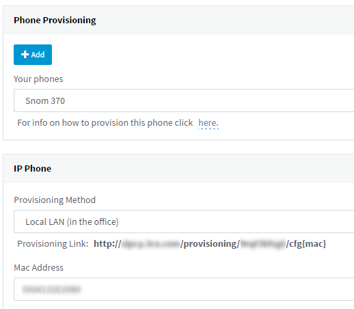Click the Add button text label
This screenshot has height=309, width=354.
pyautogui.click(x=38, y=55)
